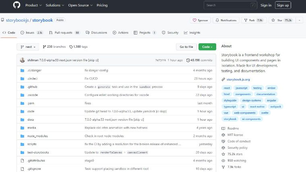Focus the Search input field
This screenshot has width=306, height=172.
point(230,5)
